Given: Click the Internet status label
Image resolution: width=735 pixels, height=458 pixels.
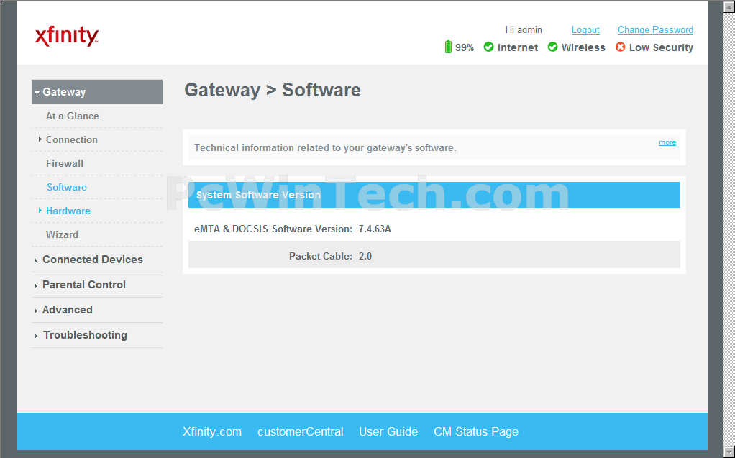Looking at the screenshot, I should coord(518,47).
